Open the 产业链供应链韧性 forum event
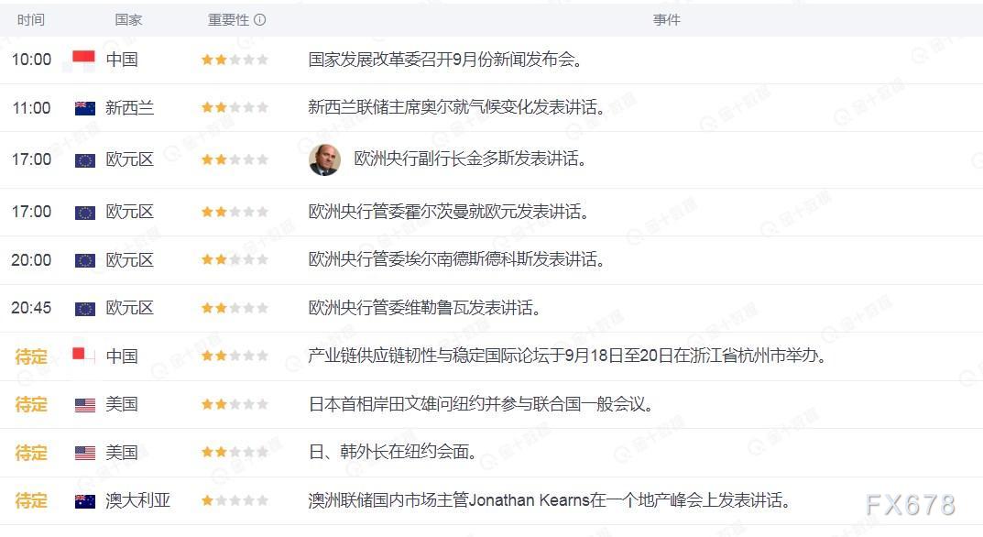This screenshot has width=983, height=537. 568,356
